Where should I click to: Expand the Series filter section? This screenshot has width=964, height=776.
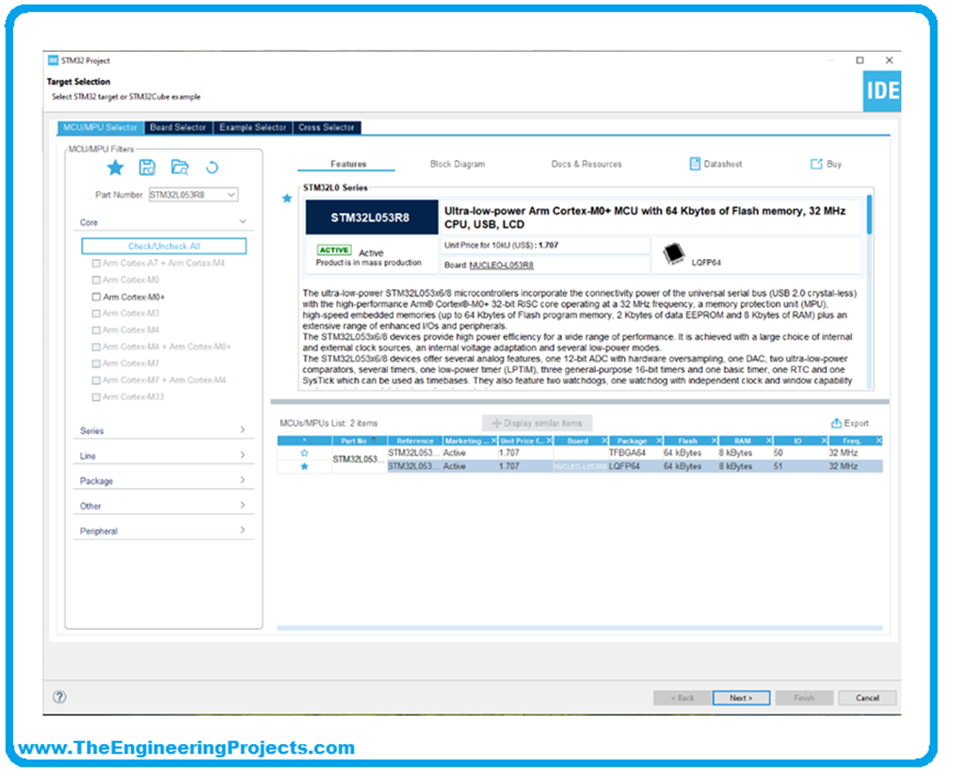point(242,430)
